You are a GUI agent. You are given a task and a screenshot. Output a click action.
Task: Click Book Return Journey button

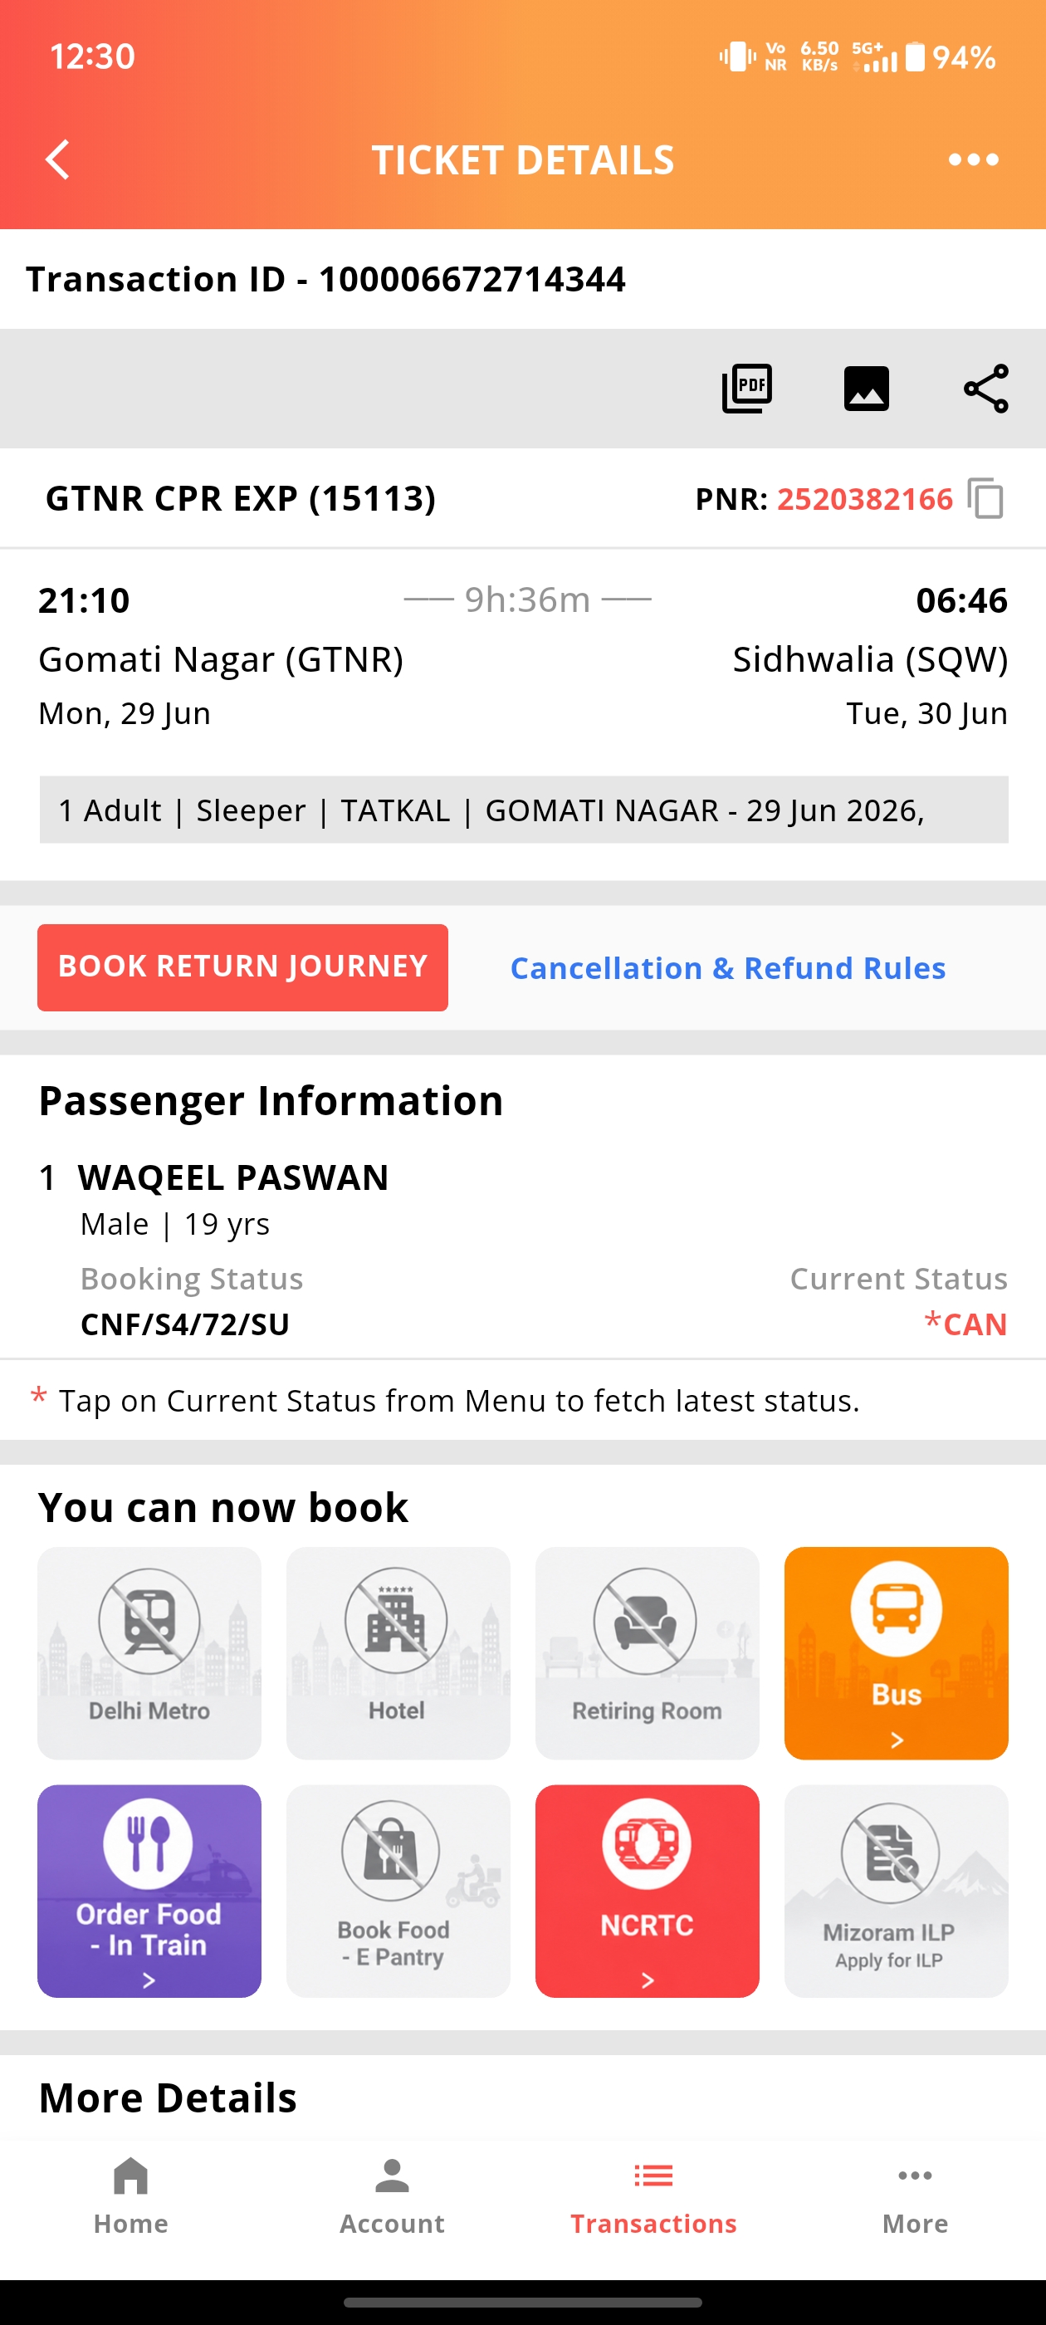coord(242,967)
